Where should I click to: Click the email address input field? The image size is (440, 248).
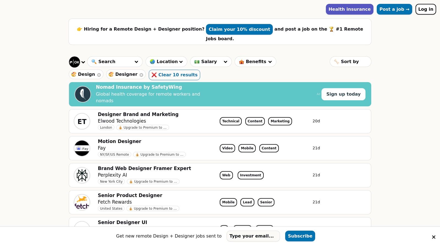(253, 236)
